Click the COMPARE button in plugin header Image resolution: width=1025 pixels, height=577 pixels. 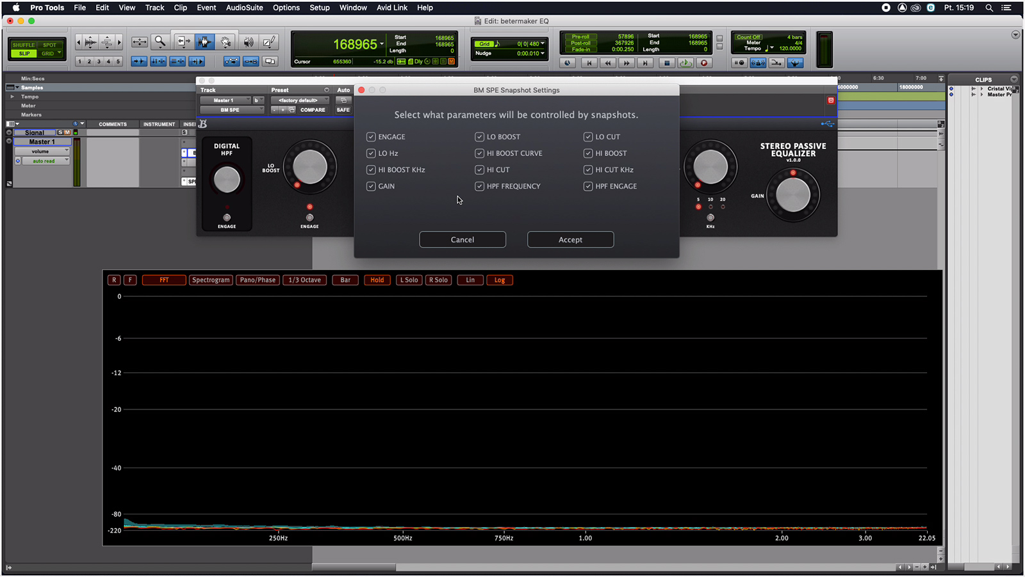313,110
